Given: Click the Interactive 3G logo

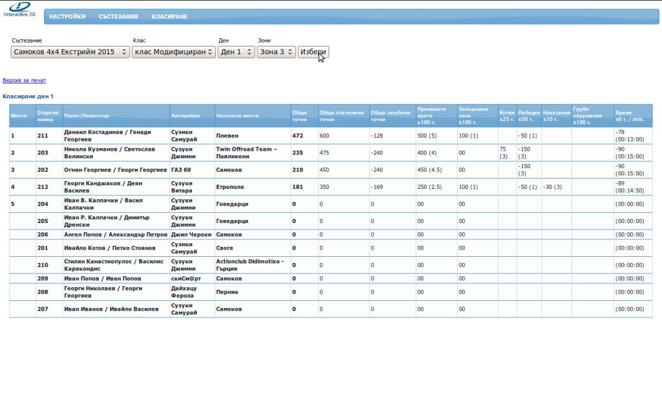Looking at the screenshot, I should tap(19, 9).
